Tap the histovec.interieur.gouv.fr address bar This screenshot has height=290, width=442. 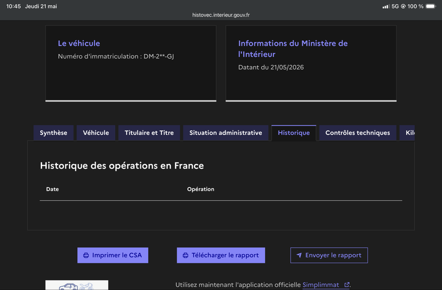(221, 15)
